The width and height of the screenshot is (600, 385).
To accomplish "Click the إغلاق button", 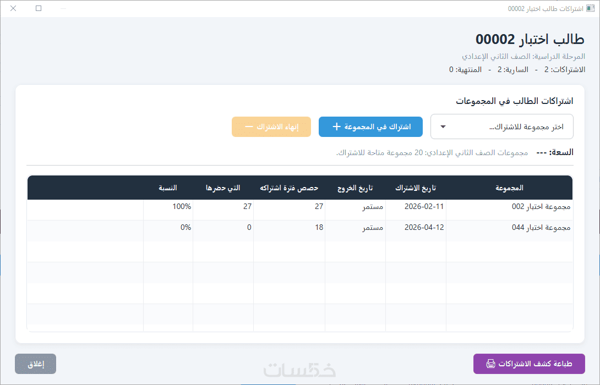I will pyautogui.click(x=36, y=364).
